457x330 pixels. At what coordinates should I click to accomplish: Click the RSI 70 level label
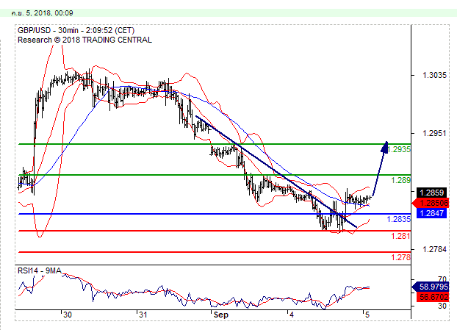(x=442, y=279)
